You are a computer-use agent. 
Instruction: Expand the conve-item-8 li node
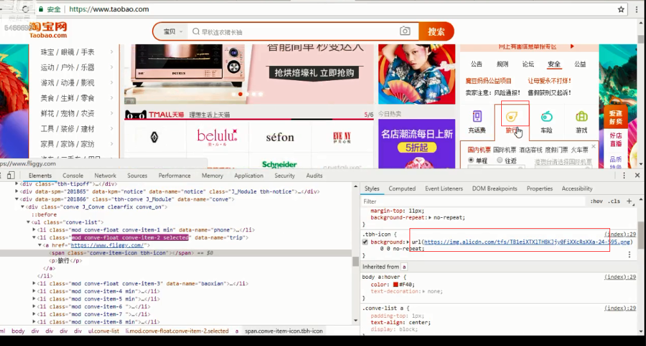coord(34,322)
